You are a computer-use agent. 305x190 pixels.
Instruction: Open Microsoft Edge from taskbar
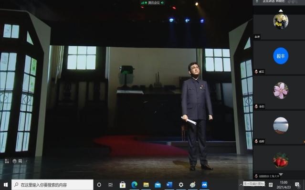pyautogui.click(x=134, y=185)
